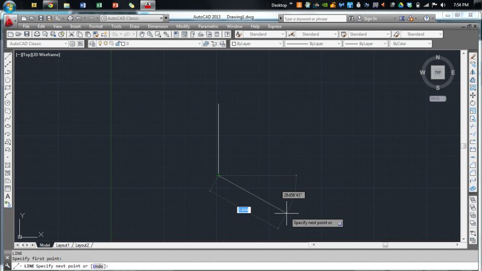Screen dimensions: 482x271
Task: Open the Modify menu
Action: click(183, 26)
